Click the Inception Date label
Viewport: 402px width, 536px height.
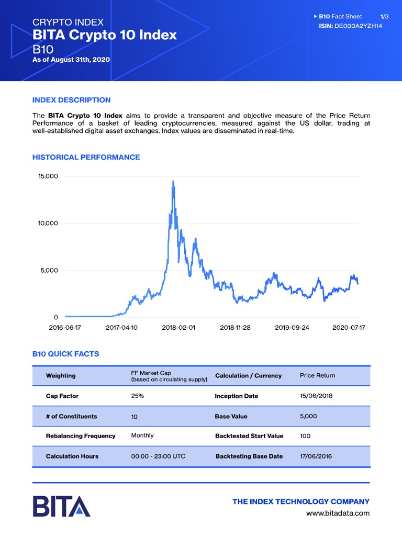click(x=237, y=396)
